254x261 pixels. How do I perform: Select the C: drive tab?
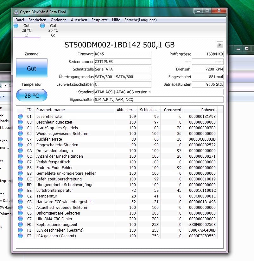pos(26,30)
